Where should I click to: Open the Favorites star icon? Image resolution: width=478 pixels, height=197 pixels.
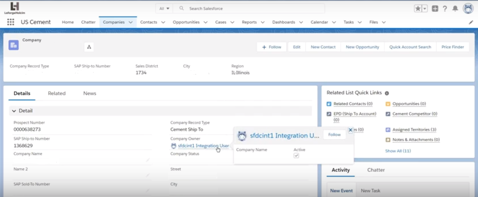pyautogui.click(x=418, y=9)
